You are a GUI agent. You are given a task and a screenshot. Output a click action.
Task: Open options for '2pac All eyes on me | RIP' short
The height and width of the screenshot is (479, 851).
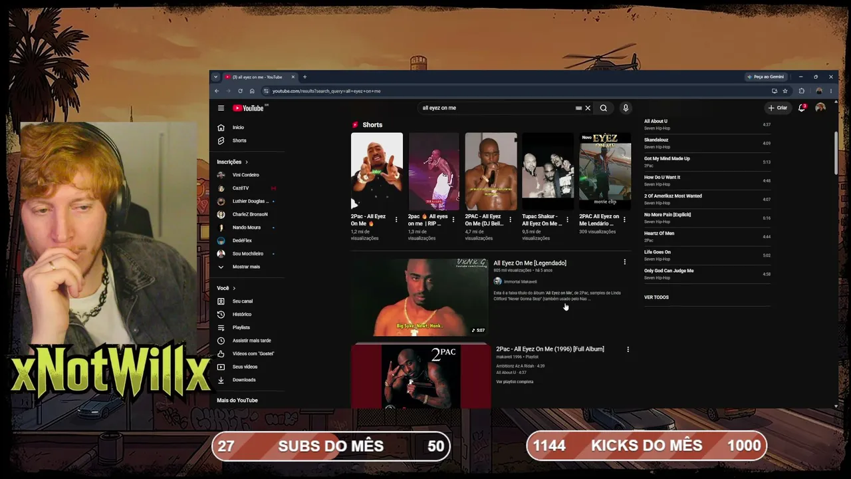point(453,220)
